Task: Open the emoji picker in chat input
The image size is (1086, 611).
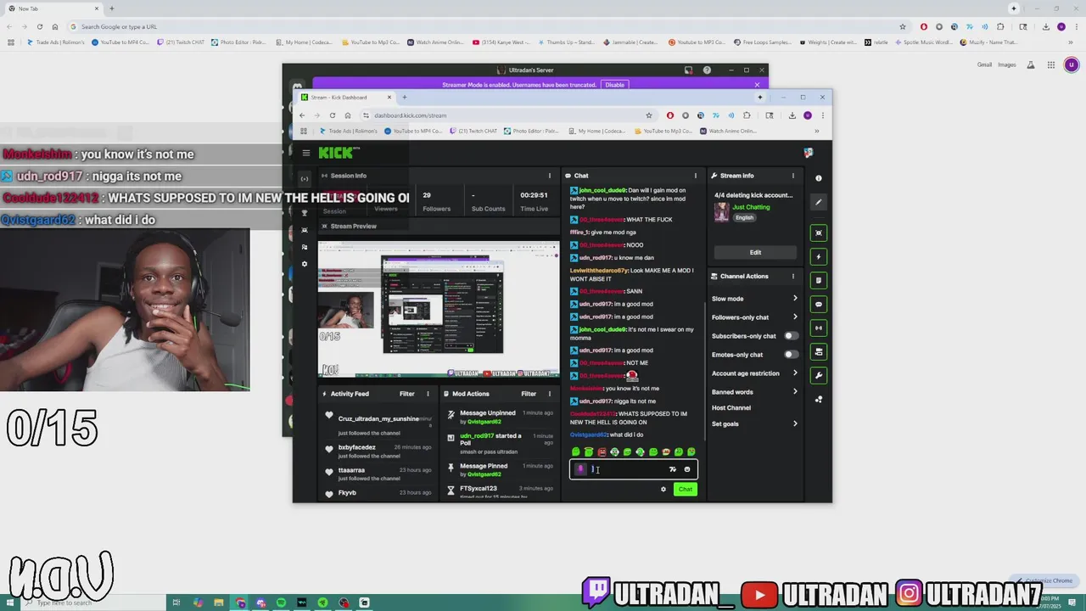Action: click(x=687, y=469)
